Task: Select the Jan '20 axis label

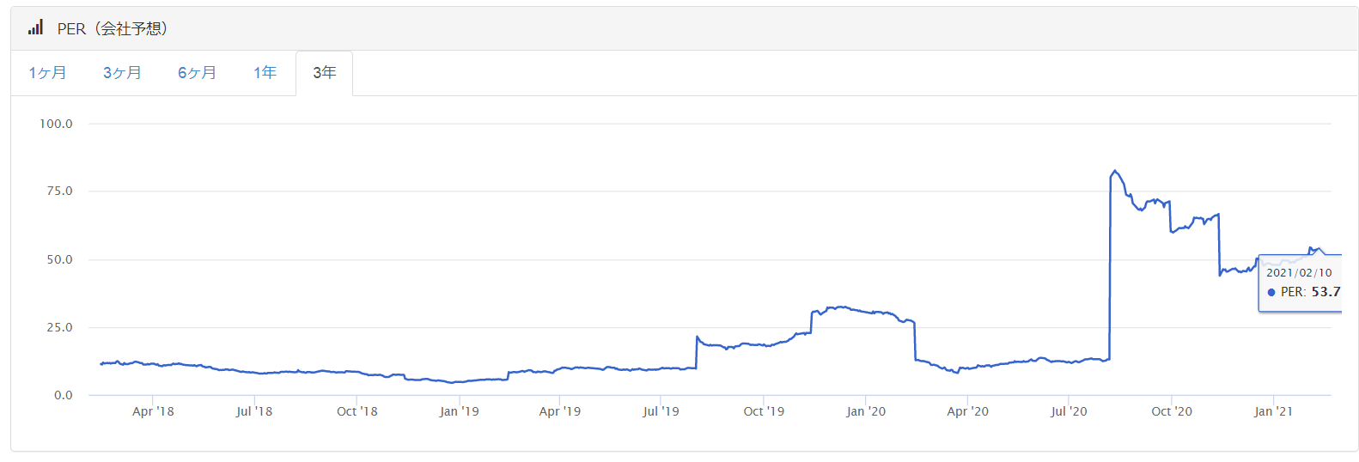Action: click(x=865, y=411)
